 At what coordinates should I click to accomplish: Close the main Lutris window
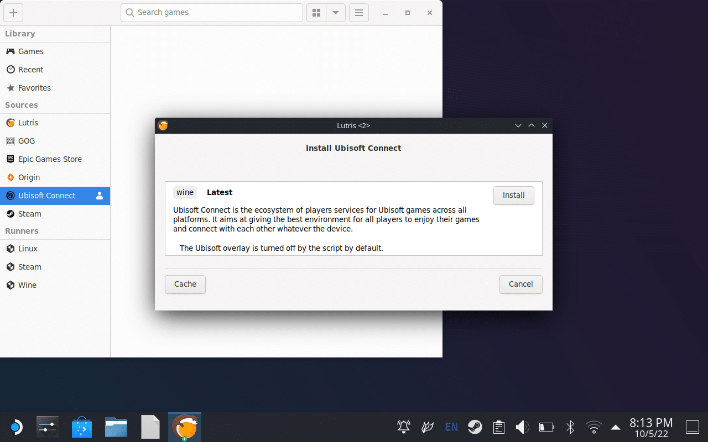coord(430,13)
